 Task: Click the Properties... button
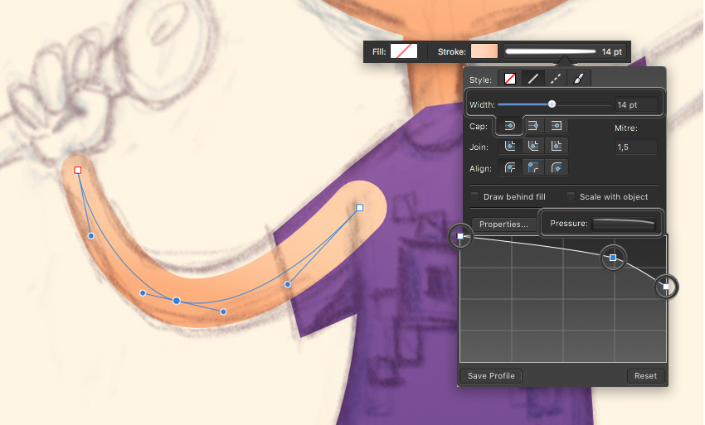coord(504,224)
